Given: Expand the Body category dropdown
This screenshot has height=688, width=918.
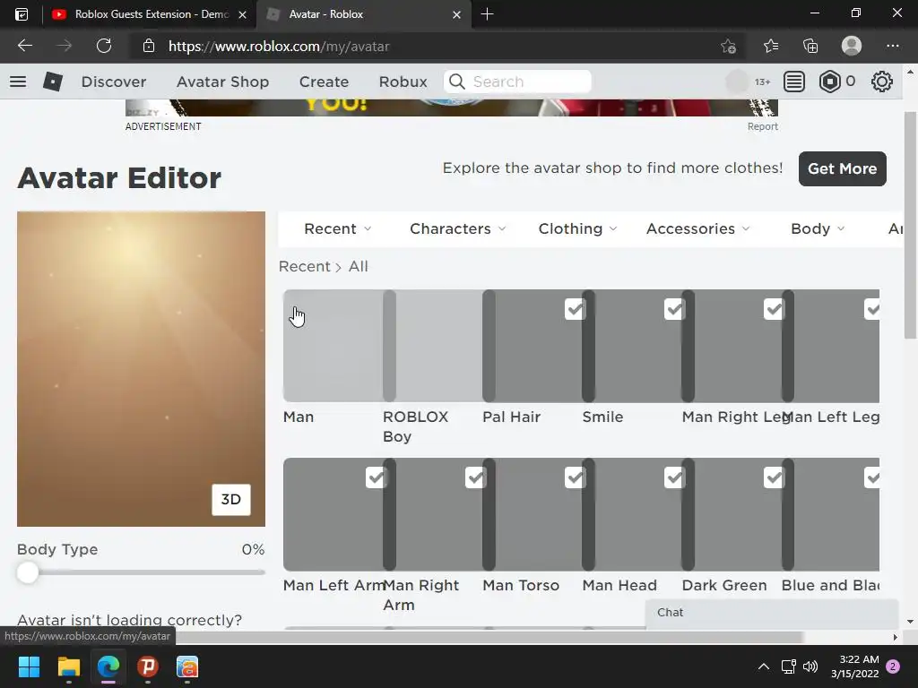Looking at the screenshot, I should point(818,228).
